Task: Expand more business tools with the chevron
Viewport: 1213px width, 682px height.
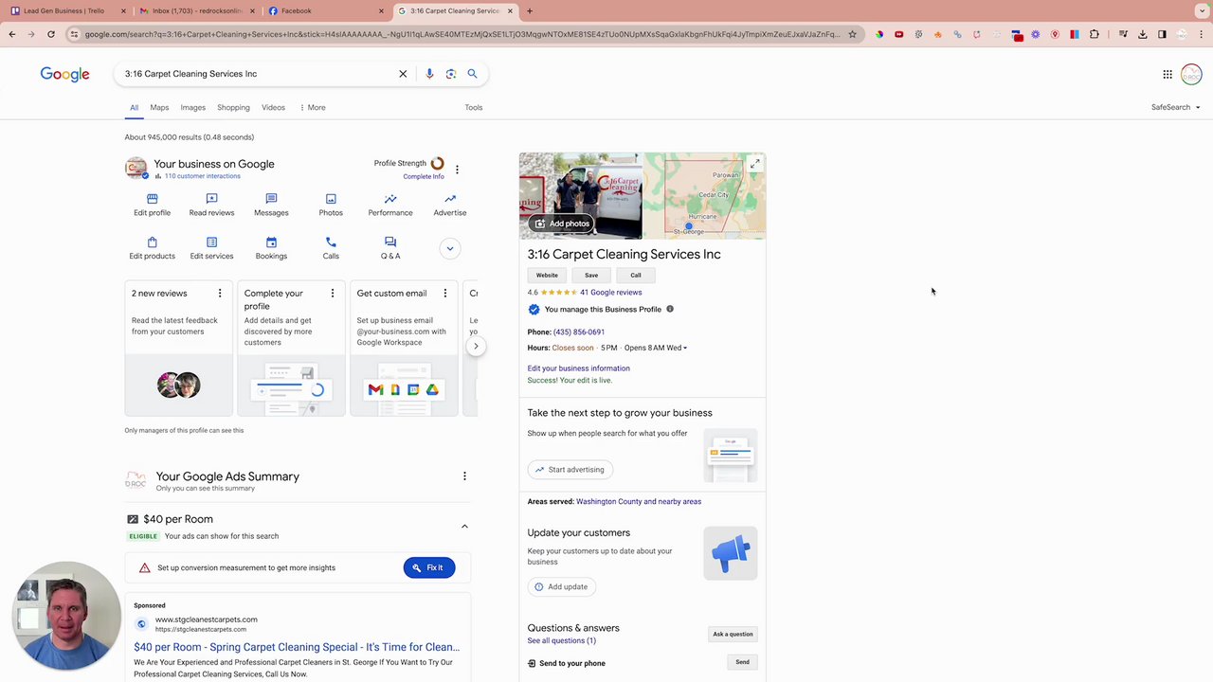Action: [450, 249]
